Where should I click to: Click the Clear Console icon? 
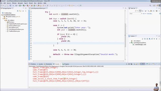click(134, 64)
